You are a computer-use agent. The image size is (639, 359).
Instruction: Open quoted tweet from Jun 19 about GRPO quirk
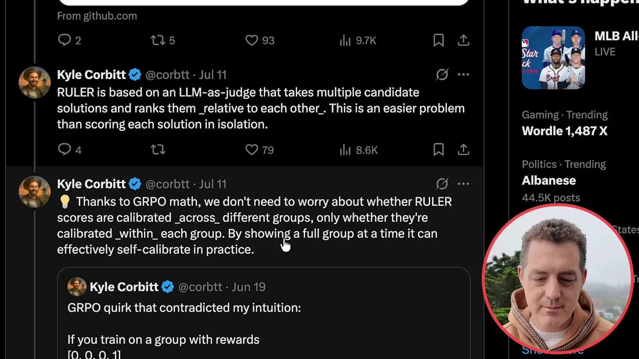tap(264, 313)
